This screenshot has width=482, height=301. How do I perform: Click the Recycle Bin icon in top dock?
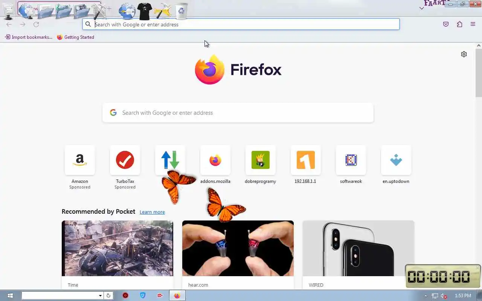(182, 11)
